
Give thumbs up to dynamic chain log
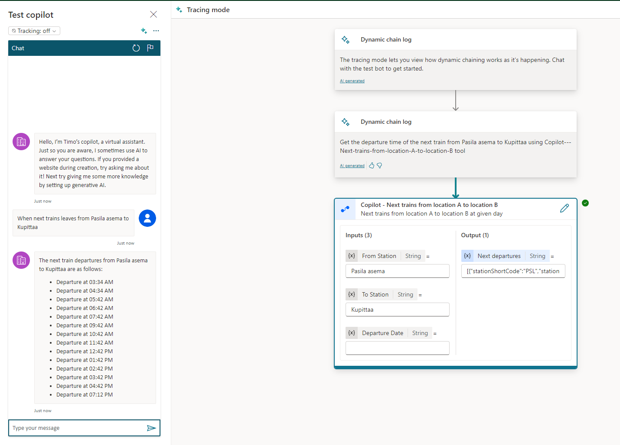pyautogui.click(x=372, y=165)
